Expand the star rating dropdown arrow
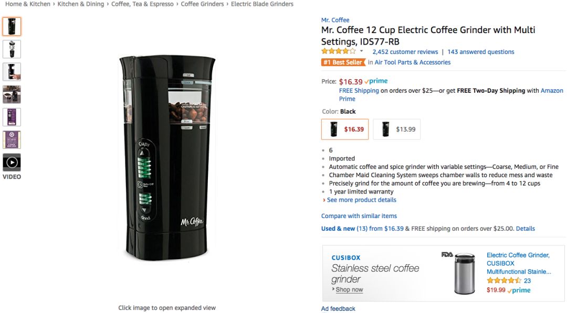 click(x=361, y=51)
